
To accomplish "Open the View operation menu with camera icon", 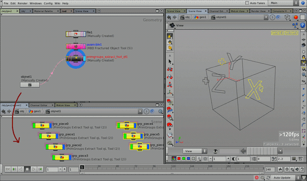I will 172,25.
